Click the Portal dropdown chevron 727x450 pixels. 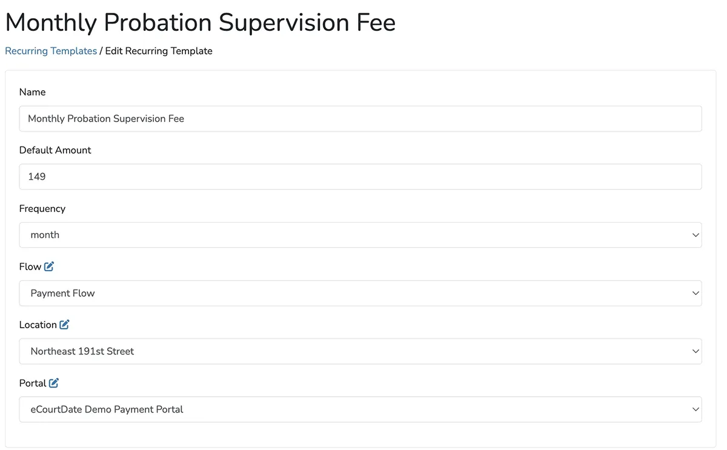tap(695, 409)
